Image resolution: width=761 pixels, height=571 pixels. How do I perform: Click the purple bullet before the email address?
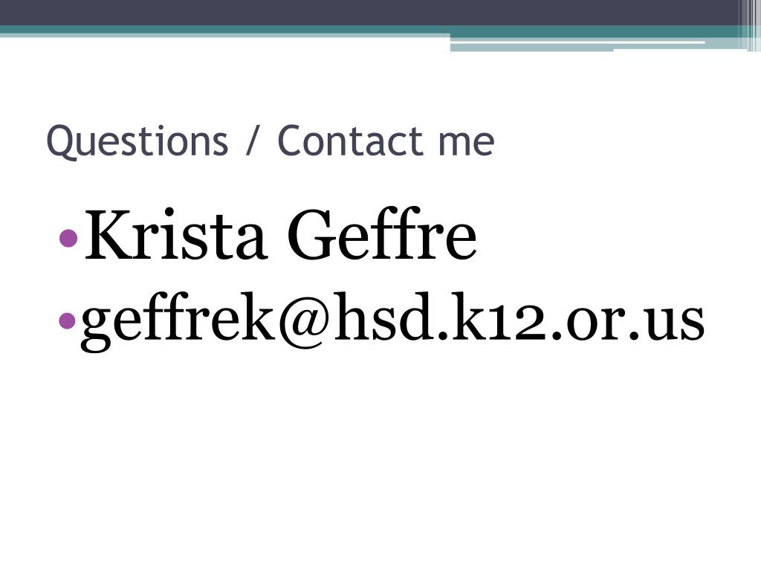67,320
